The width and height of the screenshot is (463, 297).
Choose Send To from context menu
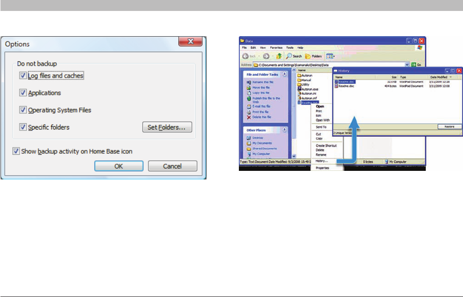click(x=321, y=127)
